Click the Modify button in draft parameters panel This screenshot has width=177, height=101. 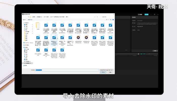tap(155, 51)
